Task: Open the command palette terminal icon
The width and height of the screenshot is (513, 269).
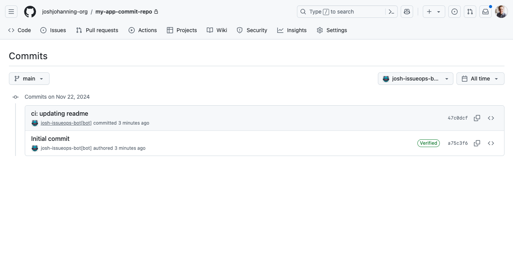Action: click(x=391, y=12)
